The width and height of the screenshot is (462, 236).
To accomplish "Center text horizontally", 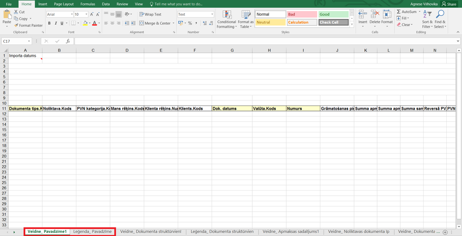I will point(112,23).
